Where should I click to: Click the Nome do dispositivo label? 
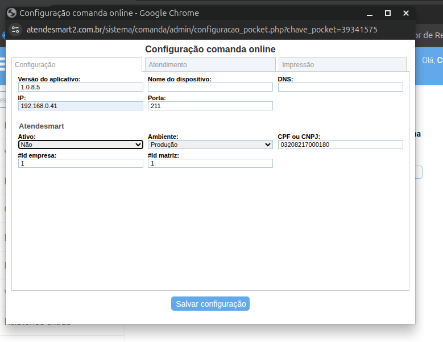[180, 79]
